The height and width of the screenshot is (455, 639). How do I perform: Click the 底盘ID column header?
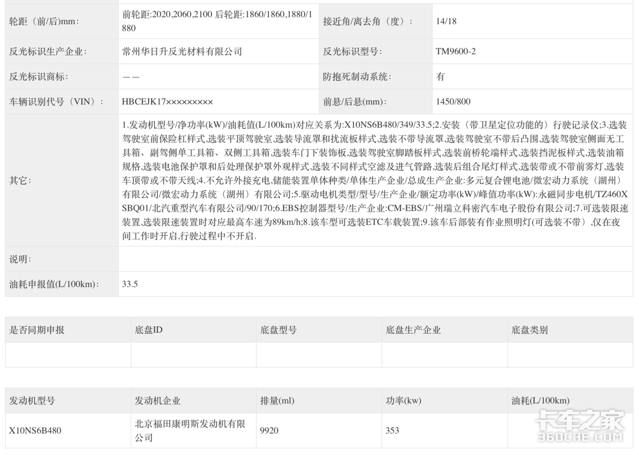[x=149, y=330]
